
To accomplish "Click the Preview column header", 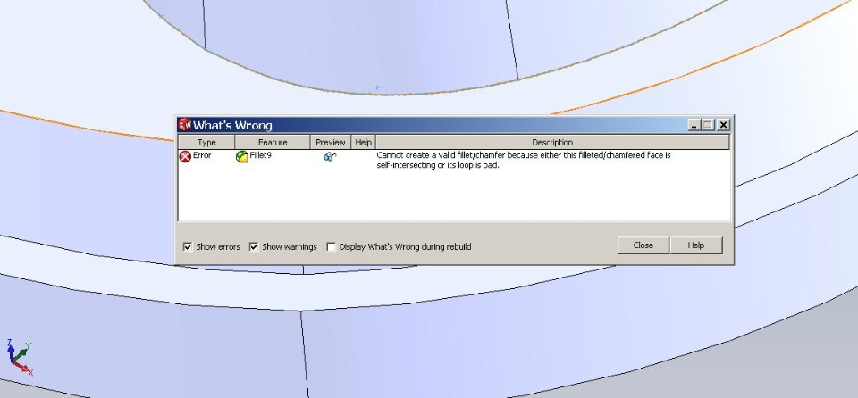I will point(331,142).
